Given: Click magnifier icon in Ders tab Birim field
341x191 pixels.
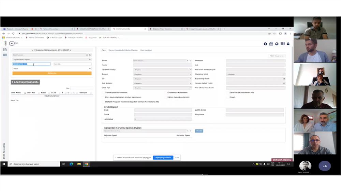Looking at the screenshot, I should (x=191, y=61).
